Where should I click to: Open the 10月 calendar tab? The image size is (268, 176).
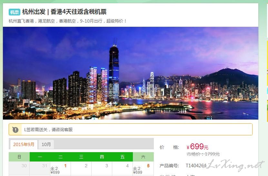[x=46, y=144]
